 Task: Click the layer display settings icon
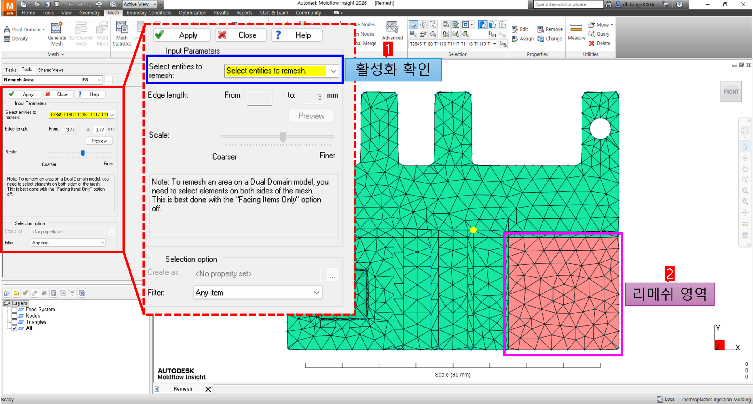click(54, 293)
